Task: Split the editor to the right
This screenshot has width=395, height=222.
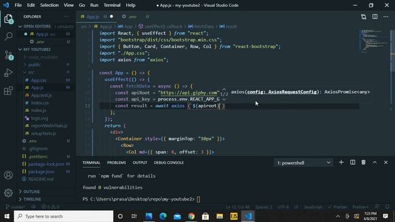Action: (x=375, y=17)
